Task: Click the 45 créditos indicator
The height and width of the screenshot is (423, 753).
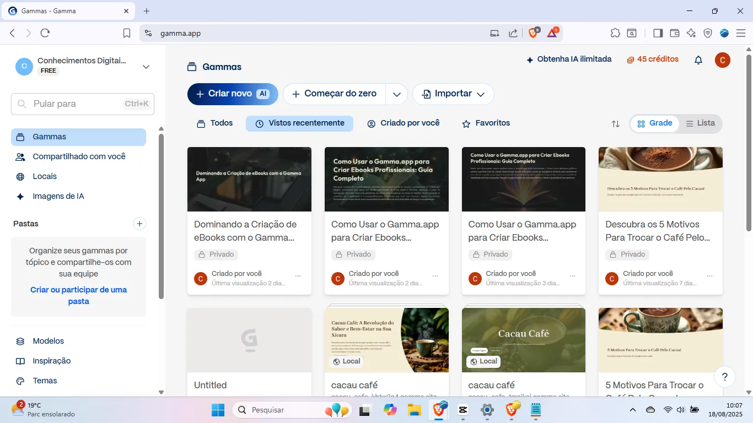Action: tap(653, 59)
